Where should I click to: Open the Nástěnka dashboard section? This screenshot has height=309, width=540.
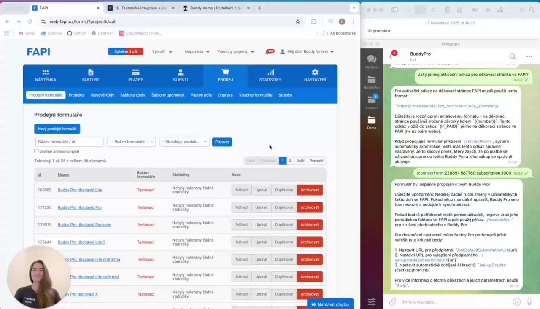[46, 75]
